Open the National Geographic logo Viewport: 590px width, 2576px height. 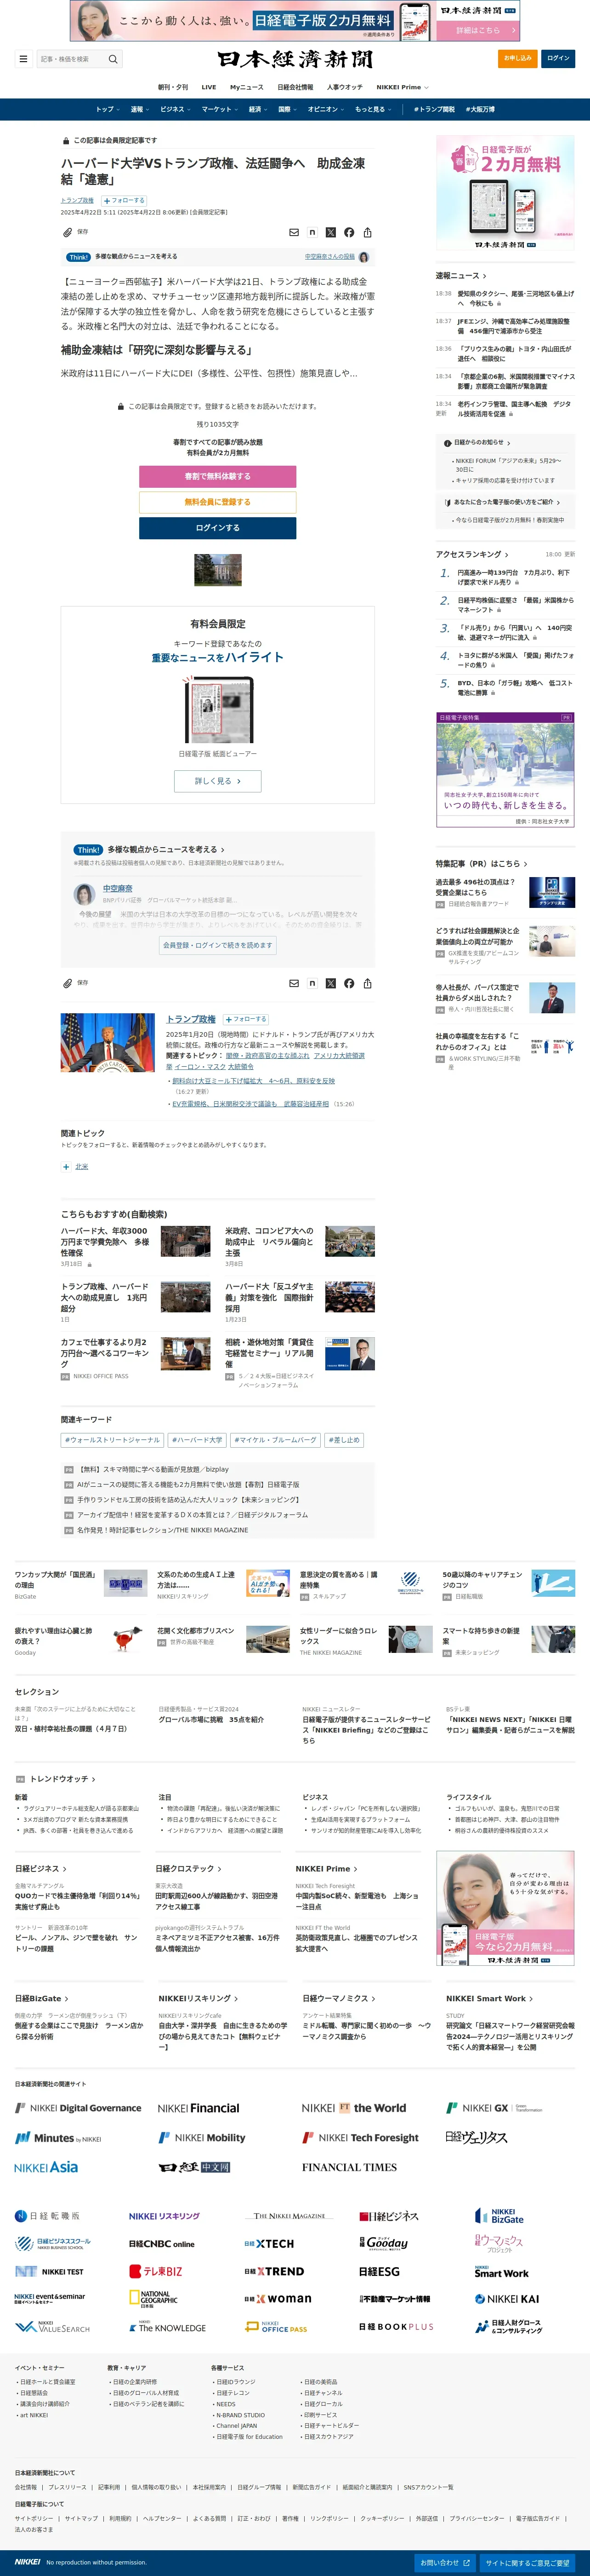154,2298
